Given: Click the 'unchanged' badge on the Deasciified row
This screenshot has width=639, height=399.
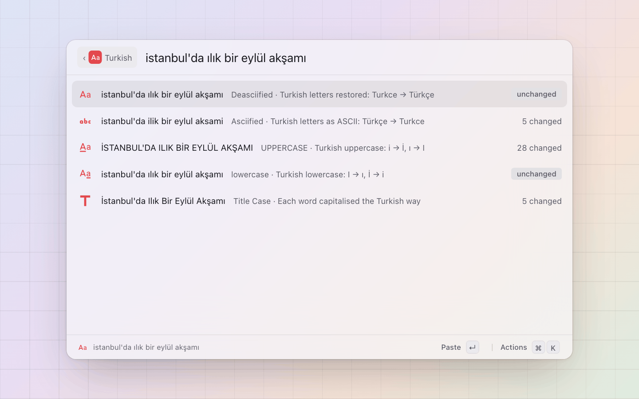Looking at the screenshot, I should pyautogui.click(x=536, y=94).
